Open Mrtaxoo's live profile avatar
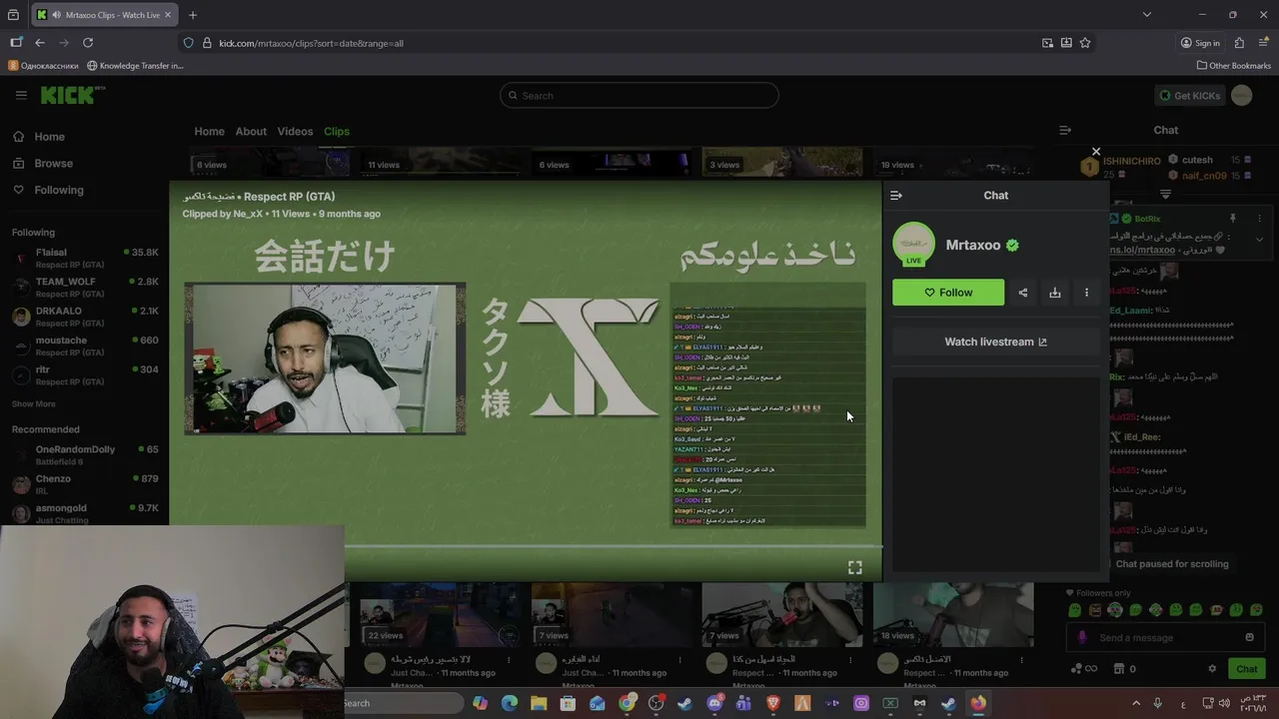The height and width of the screenshot is (719, 1279). pos(913,245)
